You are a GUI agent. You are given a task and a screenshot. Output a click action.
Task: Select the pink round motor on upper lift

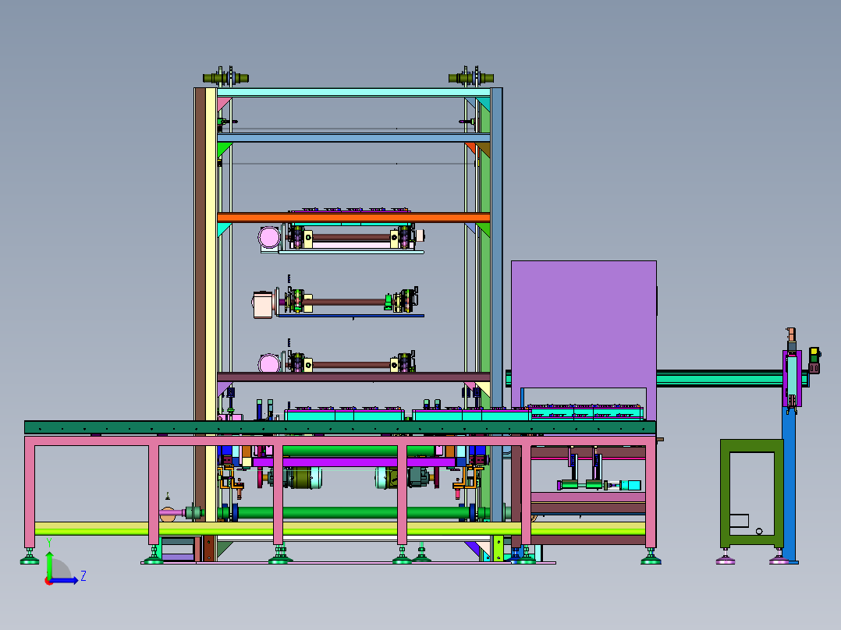[268, 238]
